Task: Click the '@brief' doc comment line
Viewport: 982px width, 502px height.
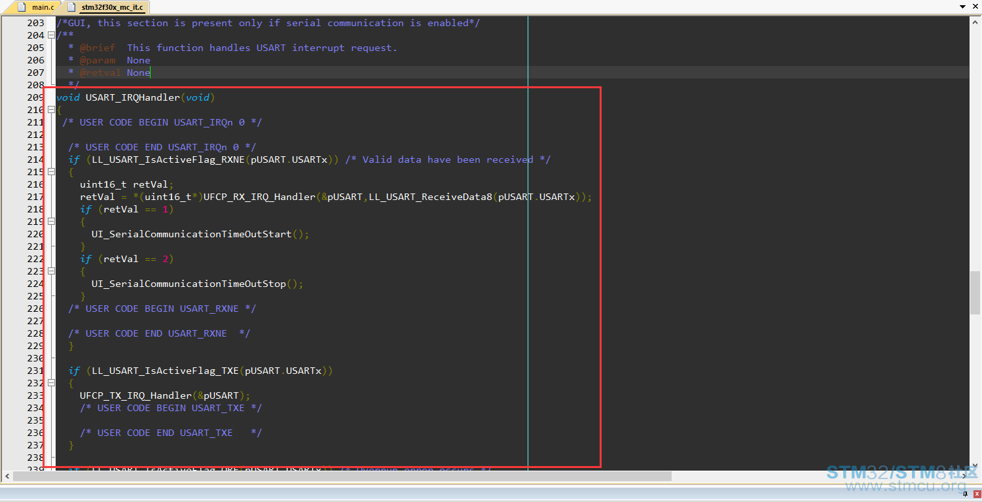Action: (x=232, y=48)
